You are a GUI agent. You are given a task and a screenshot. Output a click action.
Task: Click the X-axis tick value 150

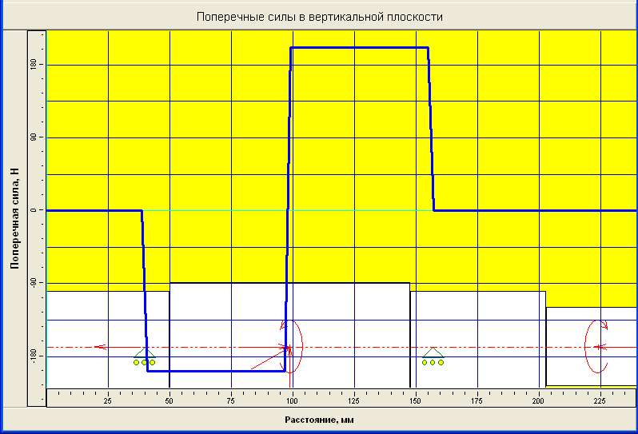click(415, 401)
